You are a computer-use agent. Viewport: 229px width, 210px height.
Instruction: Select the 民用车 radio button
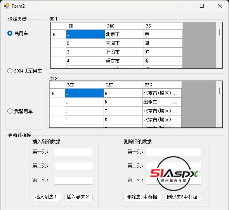click(10, 33)
